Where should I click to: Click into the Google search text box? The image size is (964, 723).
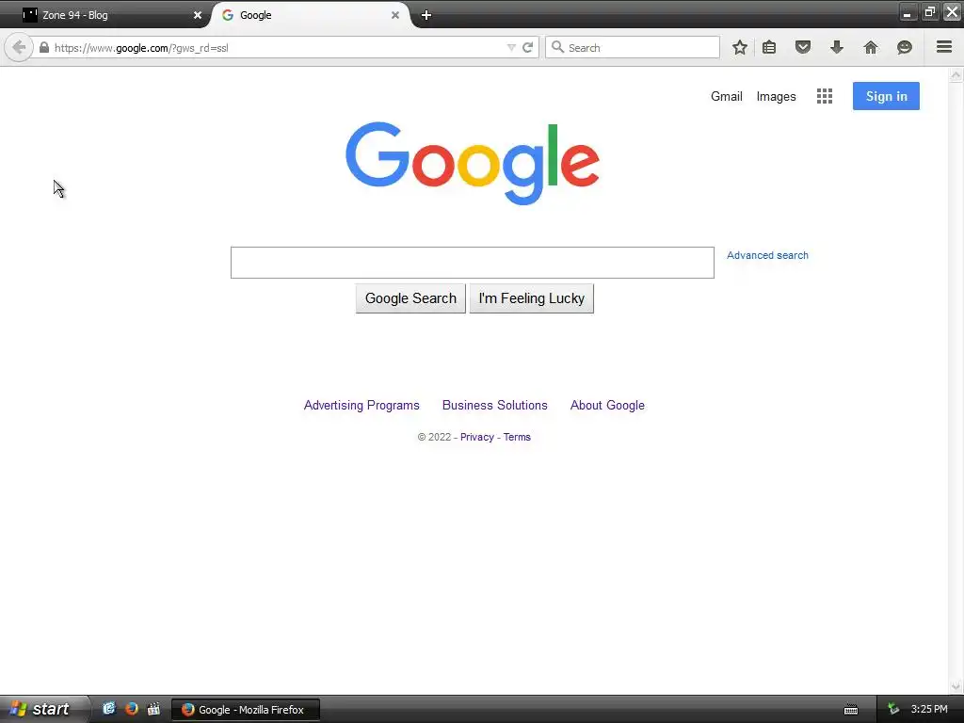click(x=473, y=263)
